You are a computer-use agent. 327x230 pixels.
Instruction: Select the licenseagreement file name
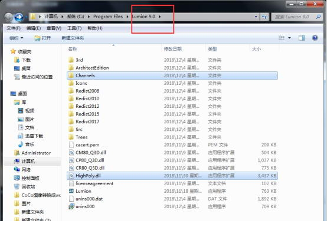coord(94,183)
